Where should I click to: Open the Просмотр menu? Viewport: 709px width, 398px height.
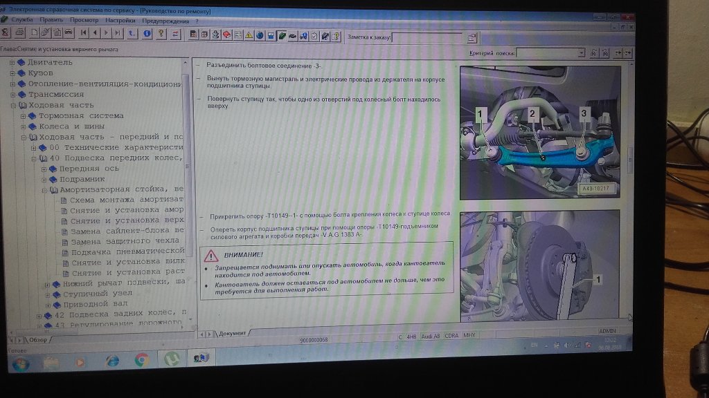(x=84, y=21)
